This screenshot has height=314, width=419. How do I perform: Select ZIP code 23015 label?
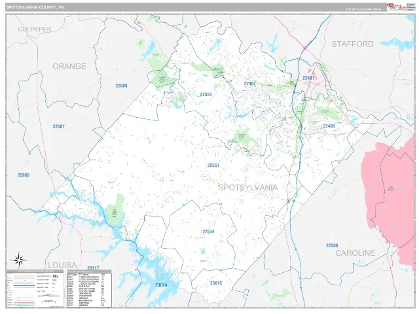point(216,283)
